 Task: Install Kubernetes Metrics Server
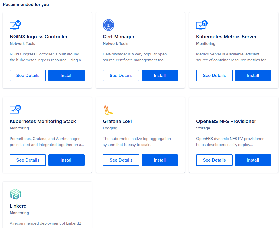[x=253, y=76]
